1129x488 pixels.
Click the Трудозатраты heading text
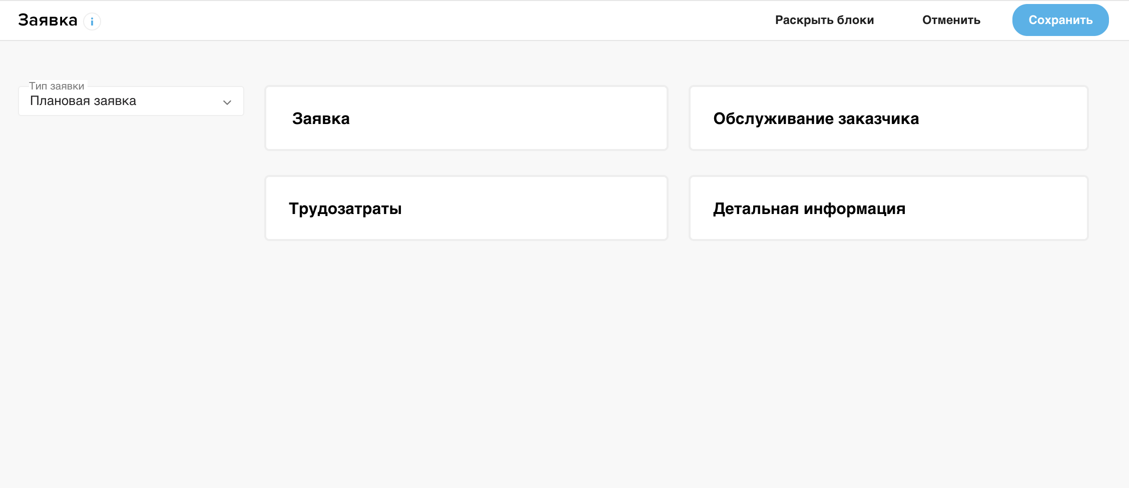pos(345,208)
